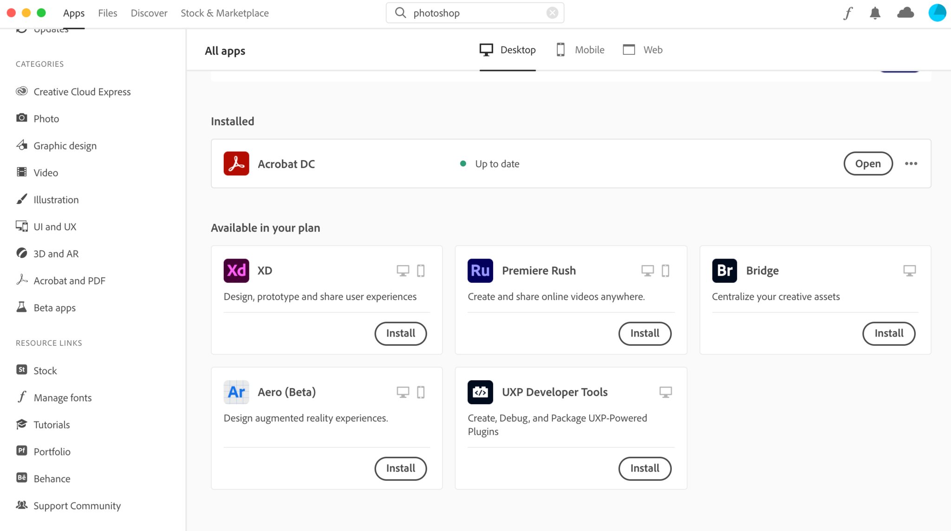Open Acrobat DC application

(x=868, y=163)
